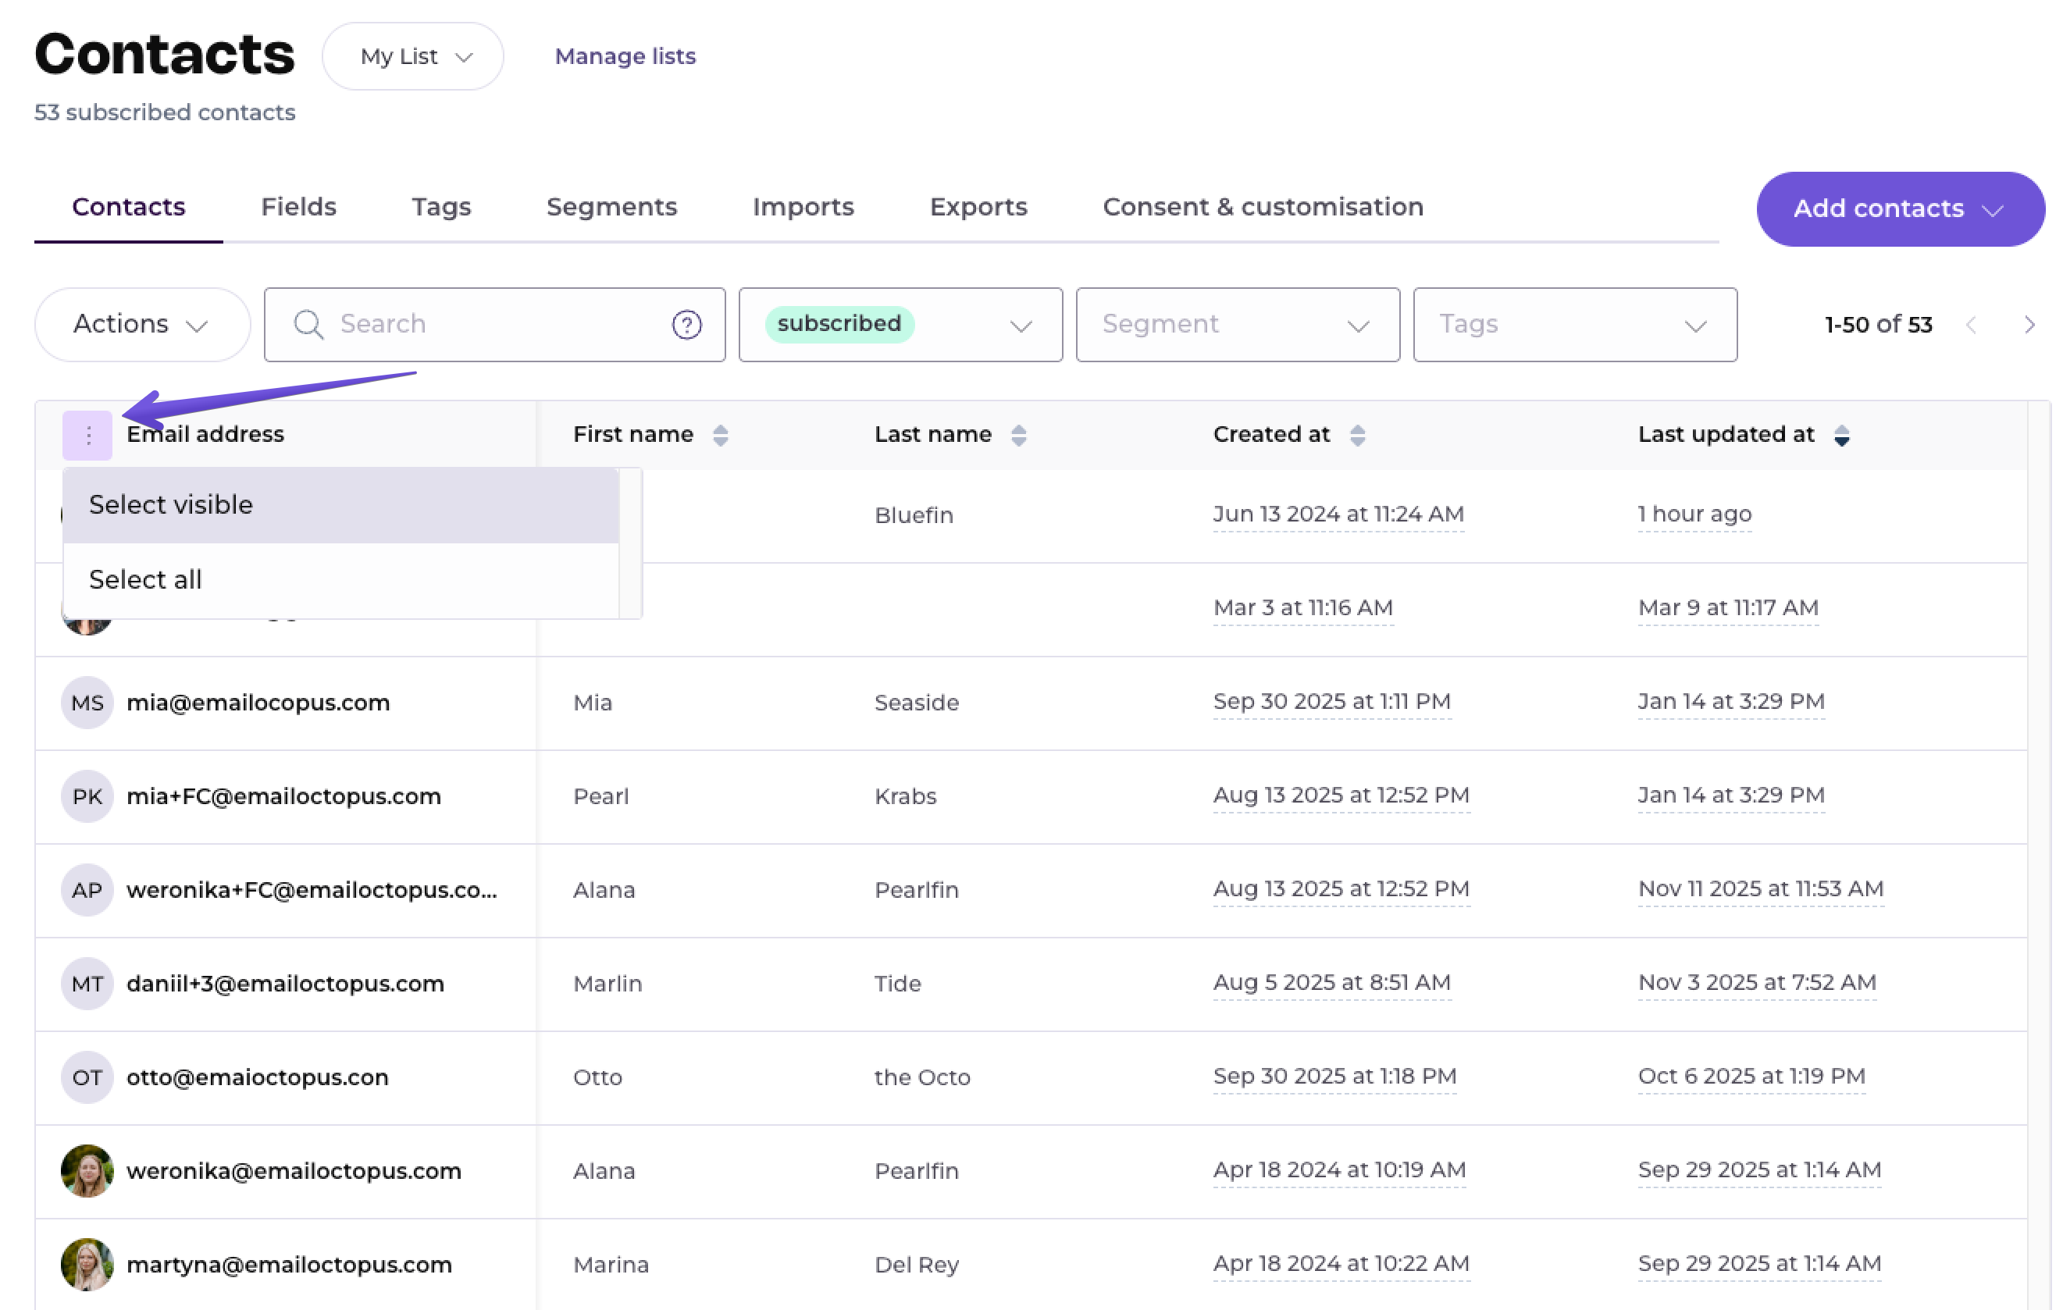Open the My List dropdown
Screen dimensions: 2063x1310
(x=414, y=56)
